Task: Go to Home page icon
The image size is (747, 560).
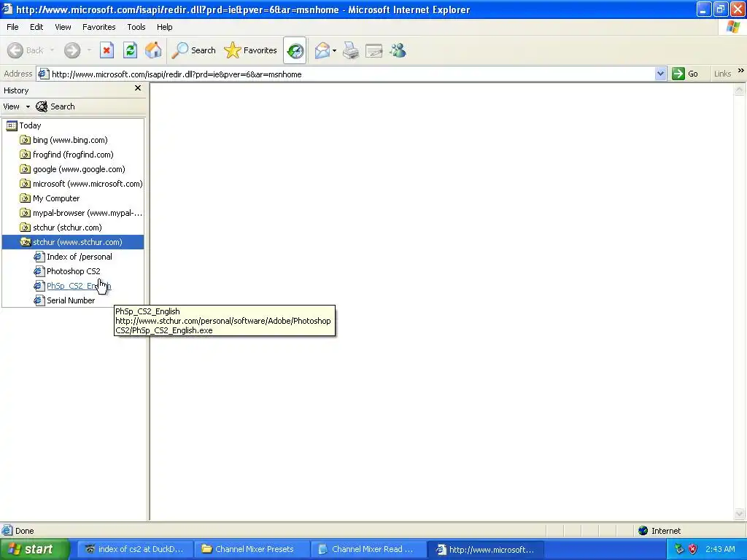Action: [153, 50]
